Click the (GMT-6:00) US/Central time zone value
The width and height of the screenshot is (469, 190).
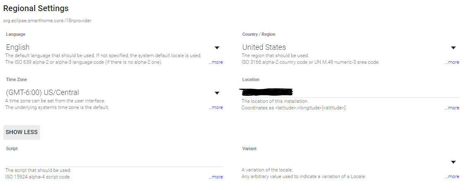click(x=43, y=93)
